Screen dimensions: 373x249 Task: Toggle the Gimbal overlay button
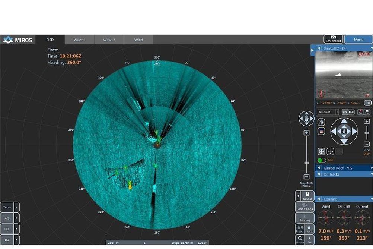307,196
